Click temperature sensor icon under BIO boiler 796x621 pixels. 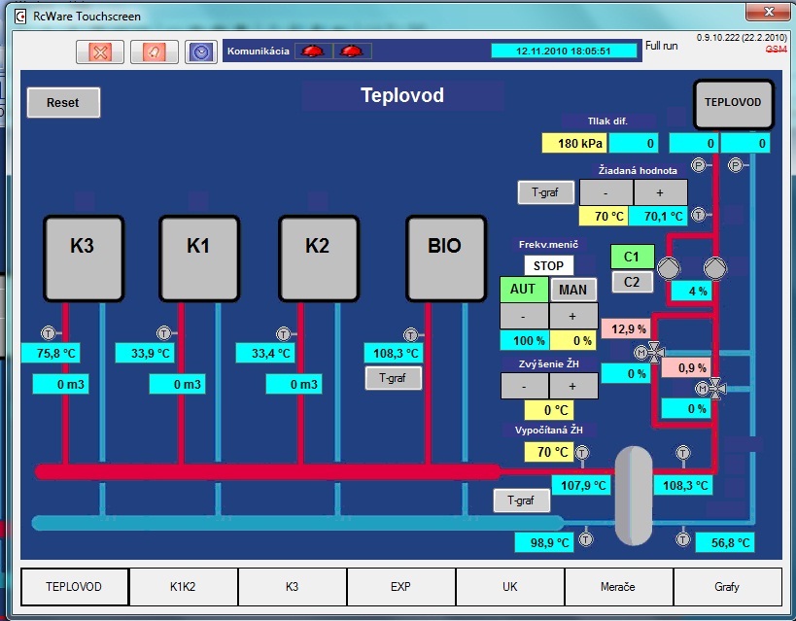411,335
